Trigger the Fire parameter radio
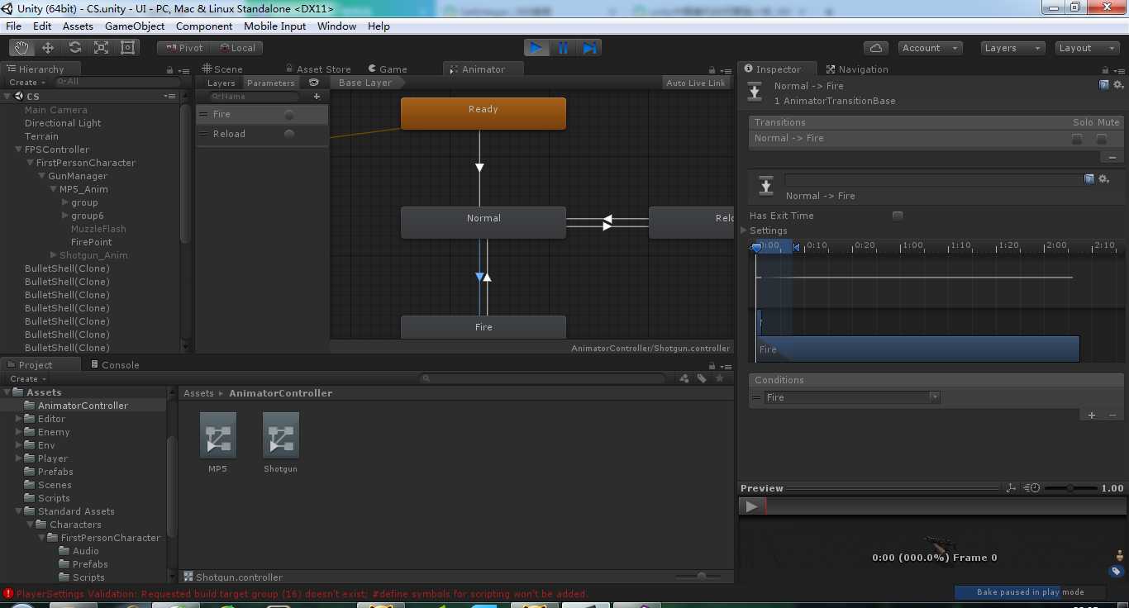Screen dimensions: 1129x608 coord(289,115)
